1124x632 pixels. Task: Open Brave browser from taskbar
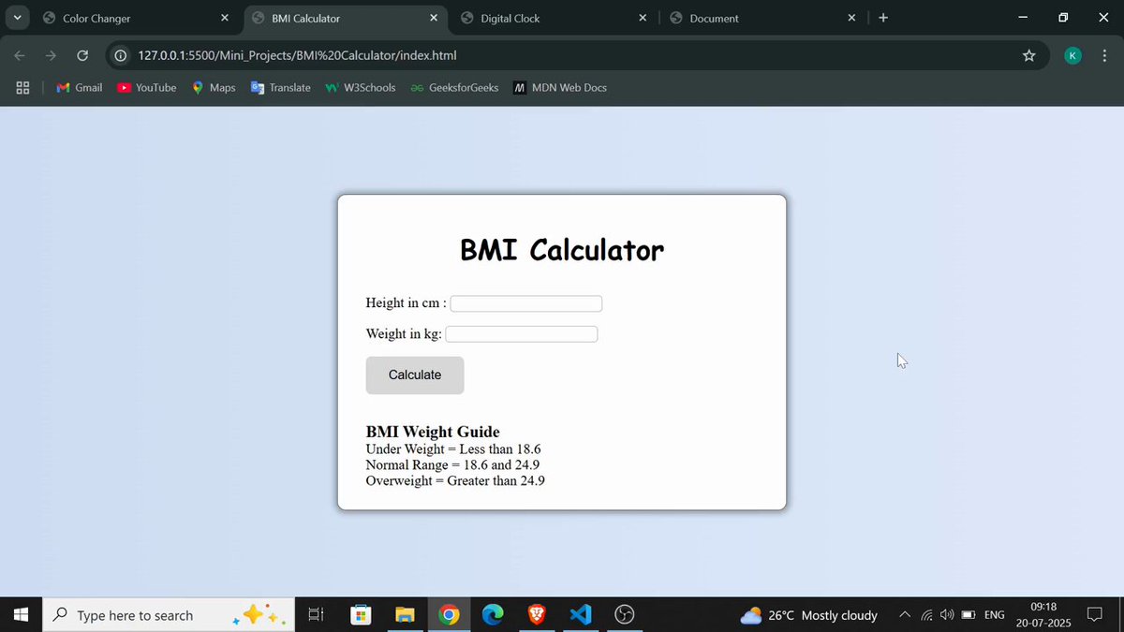(x=537, y=615)
